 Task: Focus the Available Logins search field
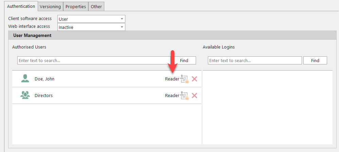255,60
